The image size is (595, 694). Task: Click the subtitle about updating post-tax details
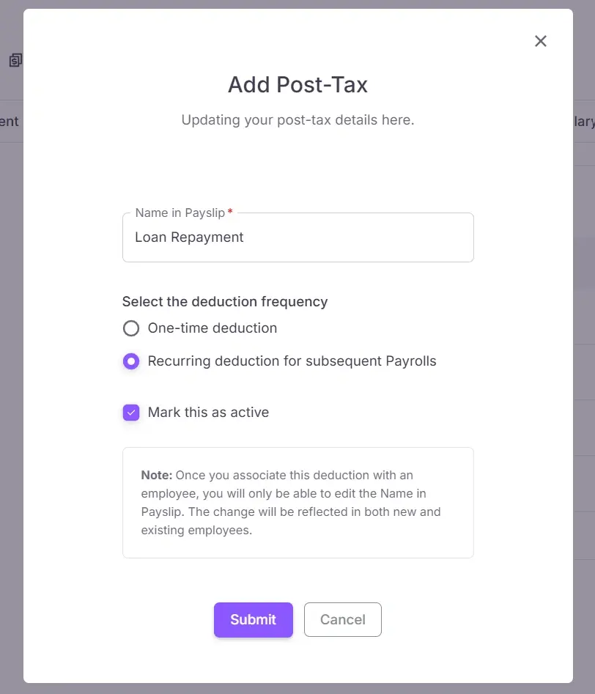[297, 119]
